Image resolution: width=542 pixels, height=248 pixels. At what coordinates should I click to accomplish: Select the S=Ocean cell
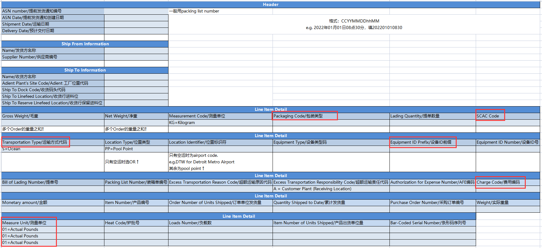53,149
